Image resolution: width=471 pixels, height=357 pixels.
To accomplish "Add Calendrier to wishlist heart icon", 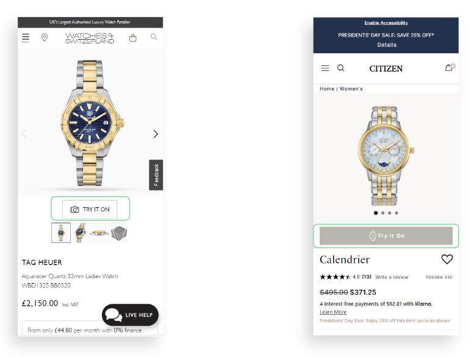I will coord(447,259).
